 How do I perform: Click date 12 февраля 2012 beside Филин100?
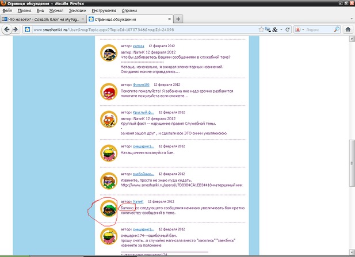tap(167, 85)
